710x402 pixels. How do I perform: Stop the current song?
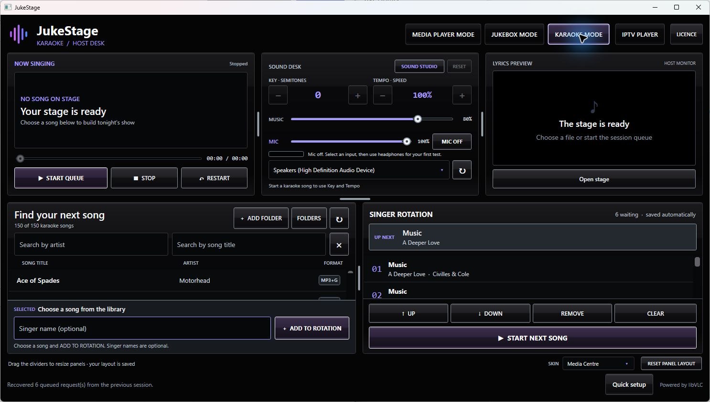click(144, 178)
